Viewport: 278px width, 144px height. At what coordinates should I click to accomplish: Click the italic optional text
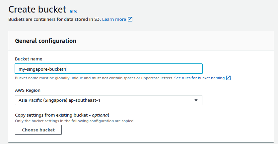pyautogui.click(x=101, y=115)
